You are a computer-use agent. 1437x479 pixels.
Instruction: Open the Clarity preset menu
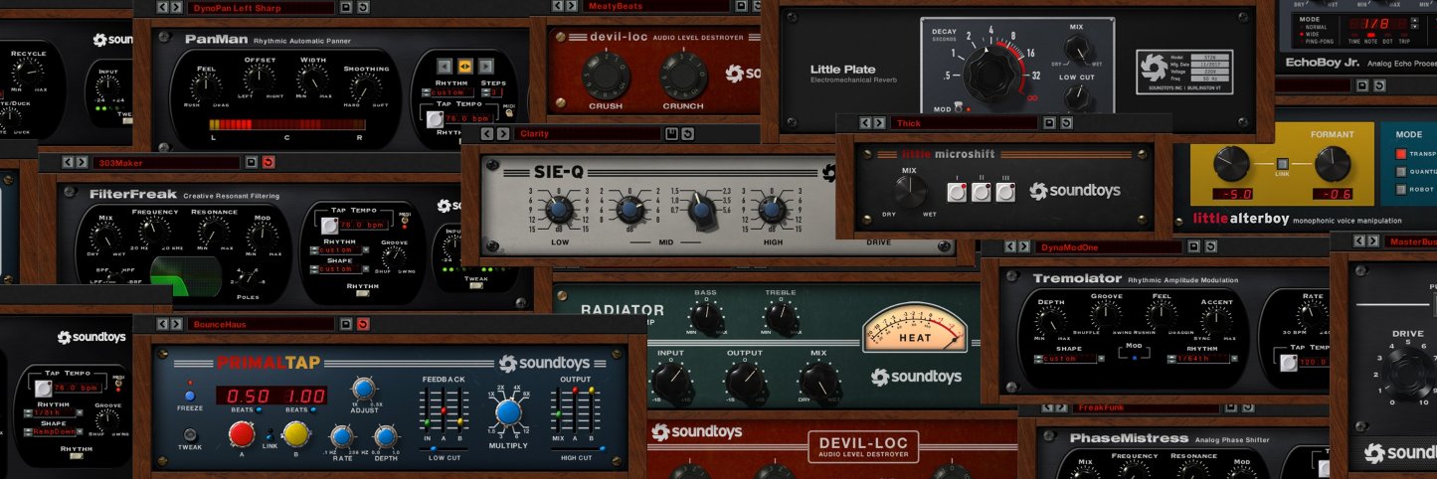coord(587,133)
